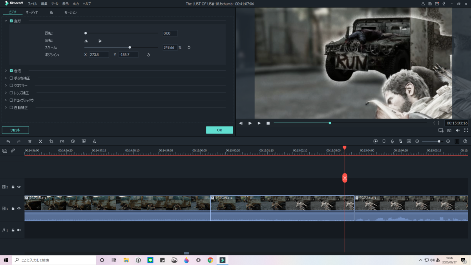Reset the scale value

tap(189, 48)
